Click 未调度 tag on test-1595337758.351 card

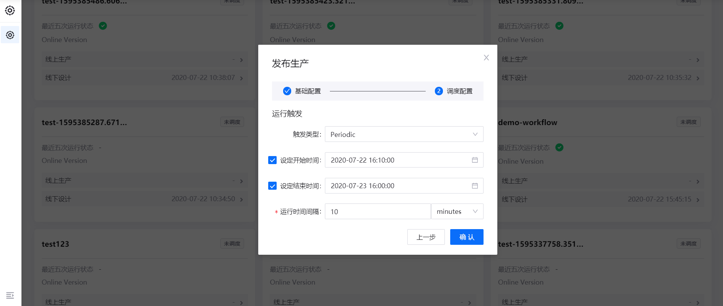689,244
